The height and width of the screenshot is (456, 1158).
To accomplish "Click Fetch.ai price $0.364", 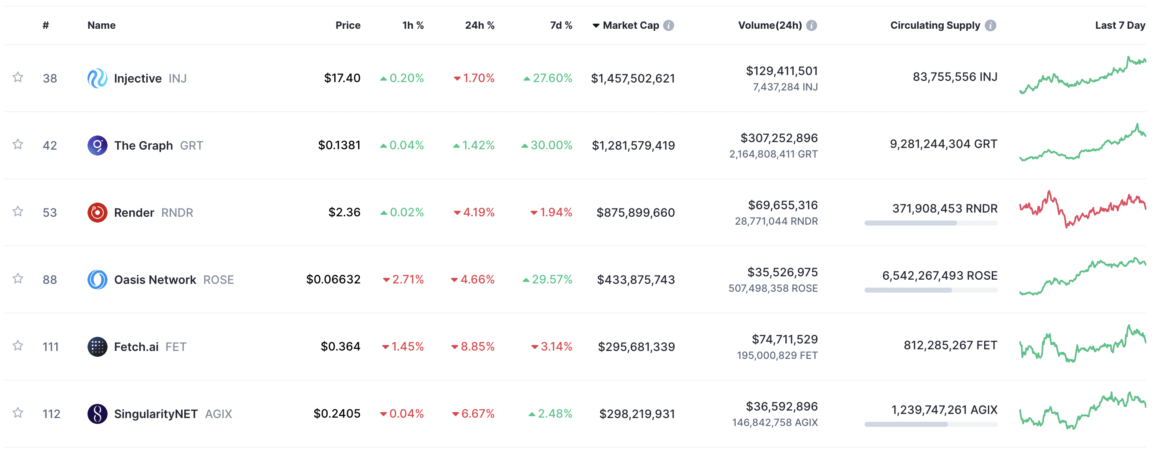I will [x=340, y=346].
